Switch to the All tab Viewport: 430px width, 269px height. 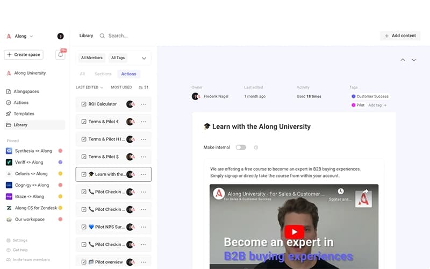(x=82, y=74)
